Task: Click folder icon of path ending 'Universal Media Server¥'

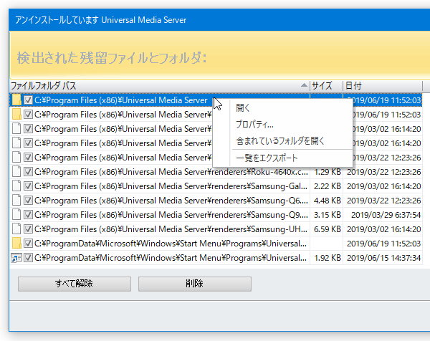Action: click(x=16, y=115)
